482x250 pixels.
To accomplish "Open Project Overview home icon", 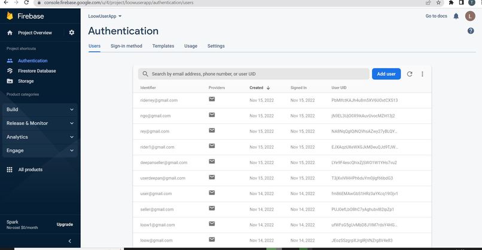I will point(10,32).
